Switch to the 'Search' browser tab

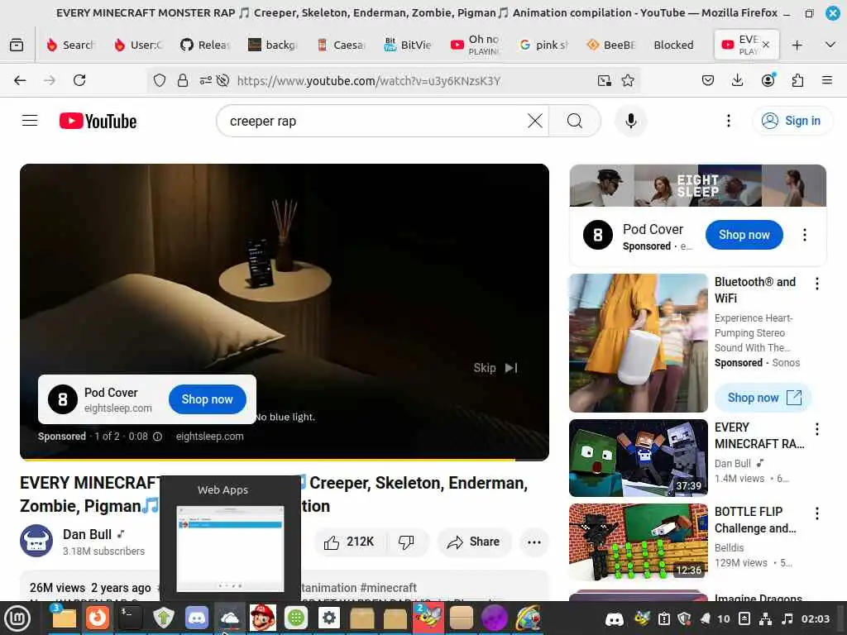tap(71, 45)
